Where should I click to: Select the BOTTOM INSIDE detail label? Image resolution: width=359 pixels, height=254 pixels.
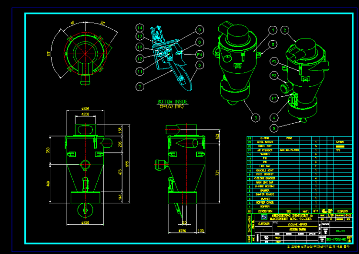point(173,102)
